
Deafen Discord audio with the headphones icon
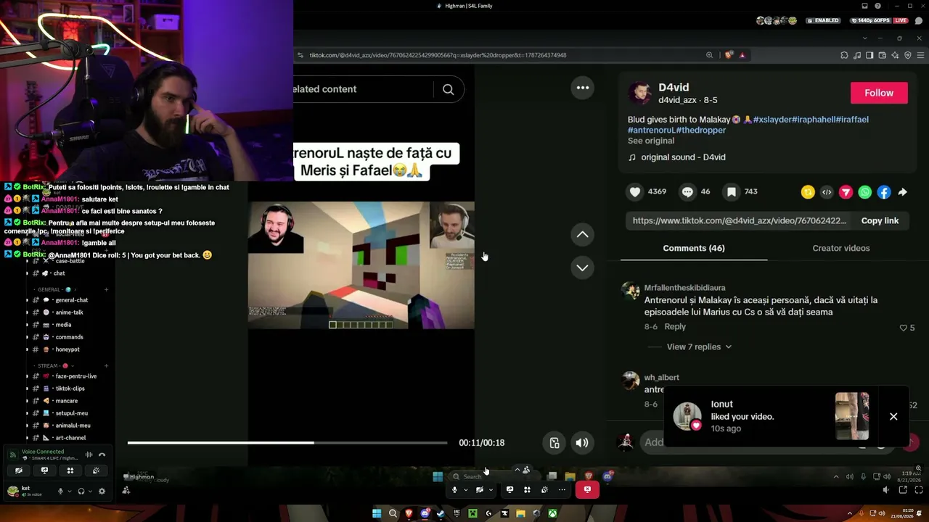(x=81, y=491)
